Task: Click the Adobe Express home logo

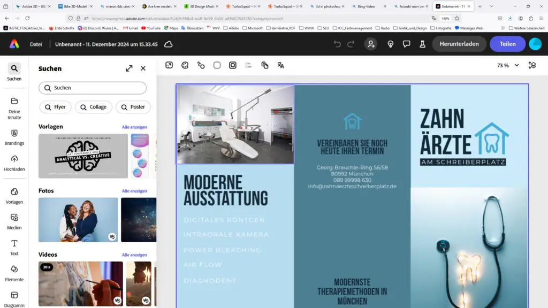Action: (x=14, y=44)
